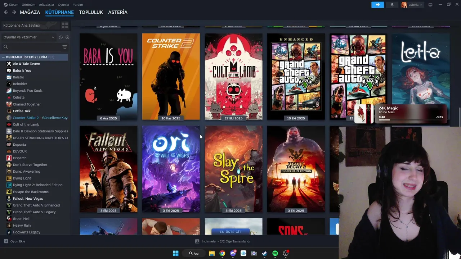Image resolution: width=461 pixels, height=259 pixels.
Task: Click the downloads tray icon
Action: tap(197, 241)
